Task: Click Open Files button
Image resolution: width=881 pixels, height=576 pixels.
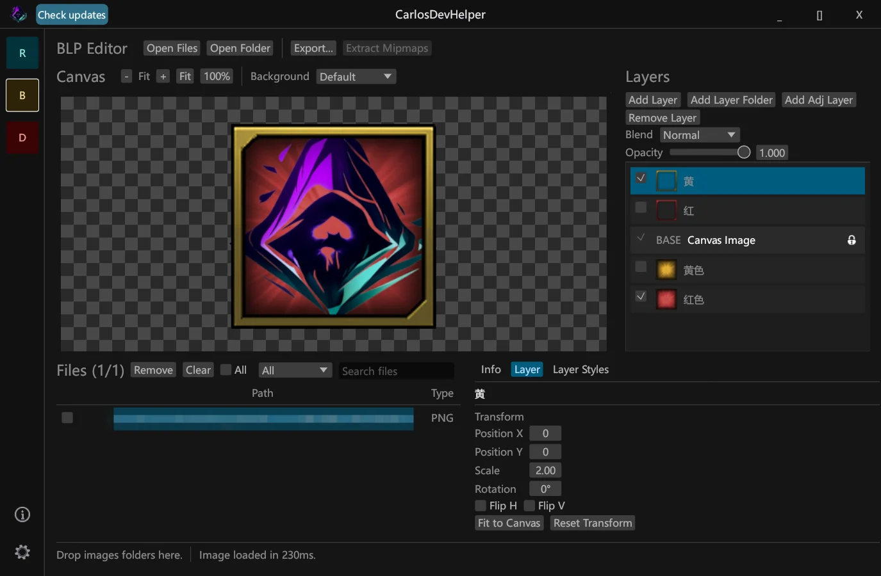Action: [172, 48]
